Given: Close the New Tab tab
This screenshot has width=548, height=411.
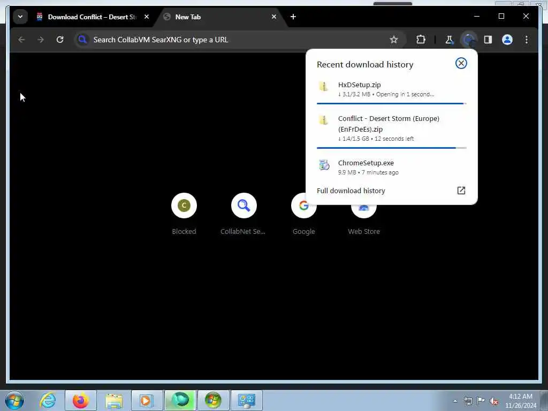Looking at the screenshot, I should click(273, 17).
